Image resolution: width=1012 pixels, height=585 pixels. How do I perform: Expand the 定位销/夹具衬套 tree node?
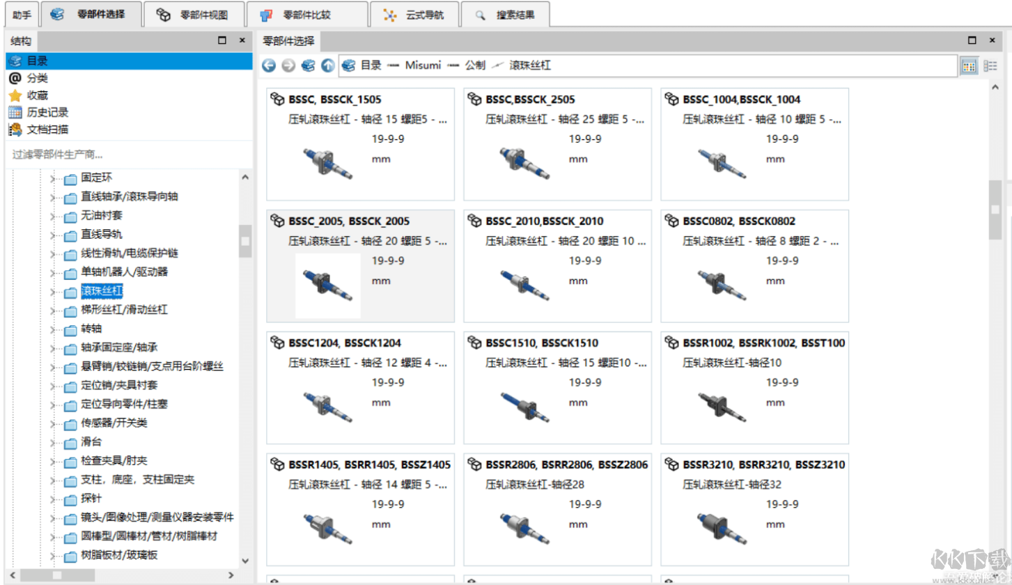coord(52,385)
